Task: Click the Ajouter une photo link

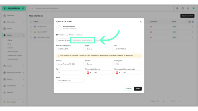Action: (69, 27)
